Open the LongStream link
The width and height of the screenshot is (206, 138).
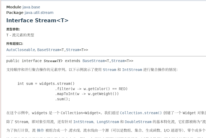click(x=108, y=122)
